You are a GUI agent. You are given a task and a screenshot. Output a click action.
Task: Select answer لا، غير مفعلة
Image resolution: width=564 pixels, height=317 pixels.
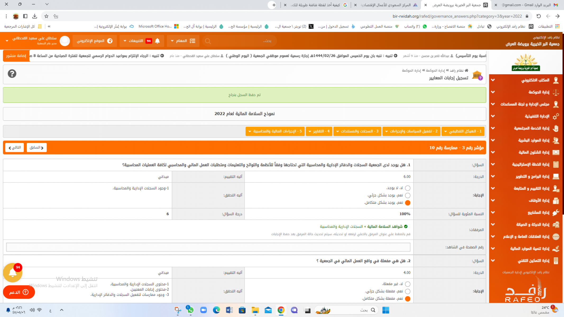[x=407, y=284]
